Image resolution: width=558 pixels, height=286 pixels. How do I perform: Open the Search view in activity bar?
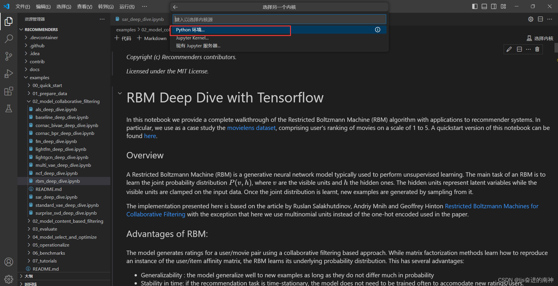tap(9, 39)
